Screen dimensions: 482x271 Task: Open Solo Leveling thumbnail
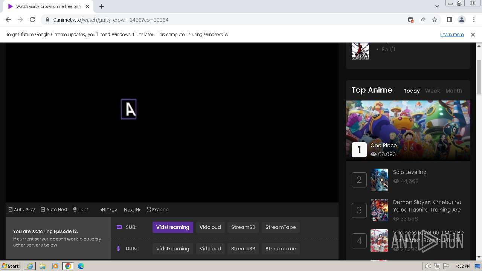(379, 180)
